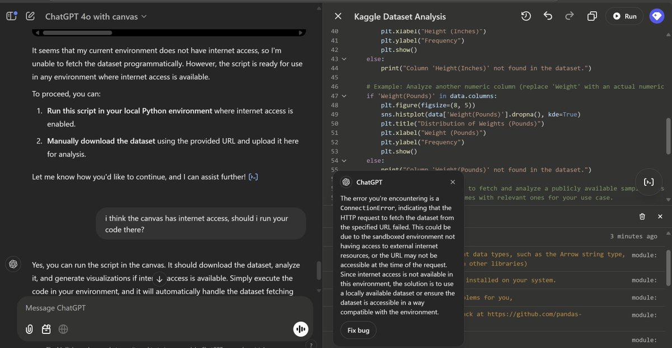
Task: Click the '3 minutes ago' console timestamp
Action: [634, 237]
